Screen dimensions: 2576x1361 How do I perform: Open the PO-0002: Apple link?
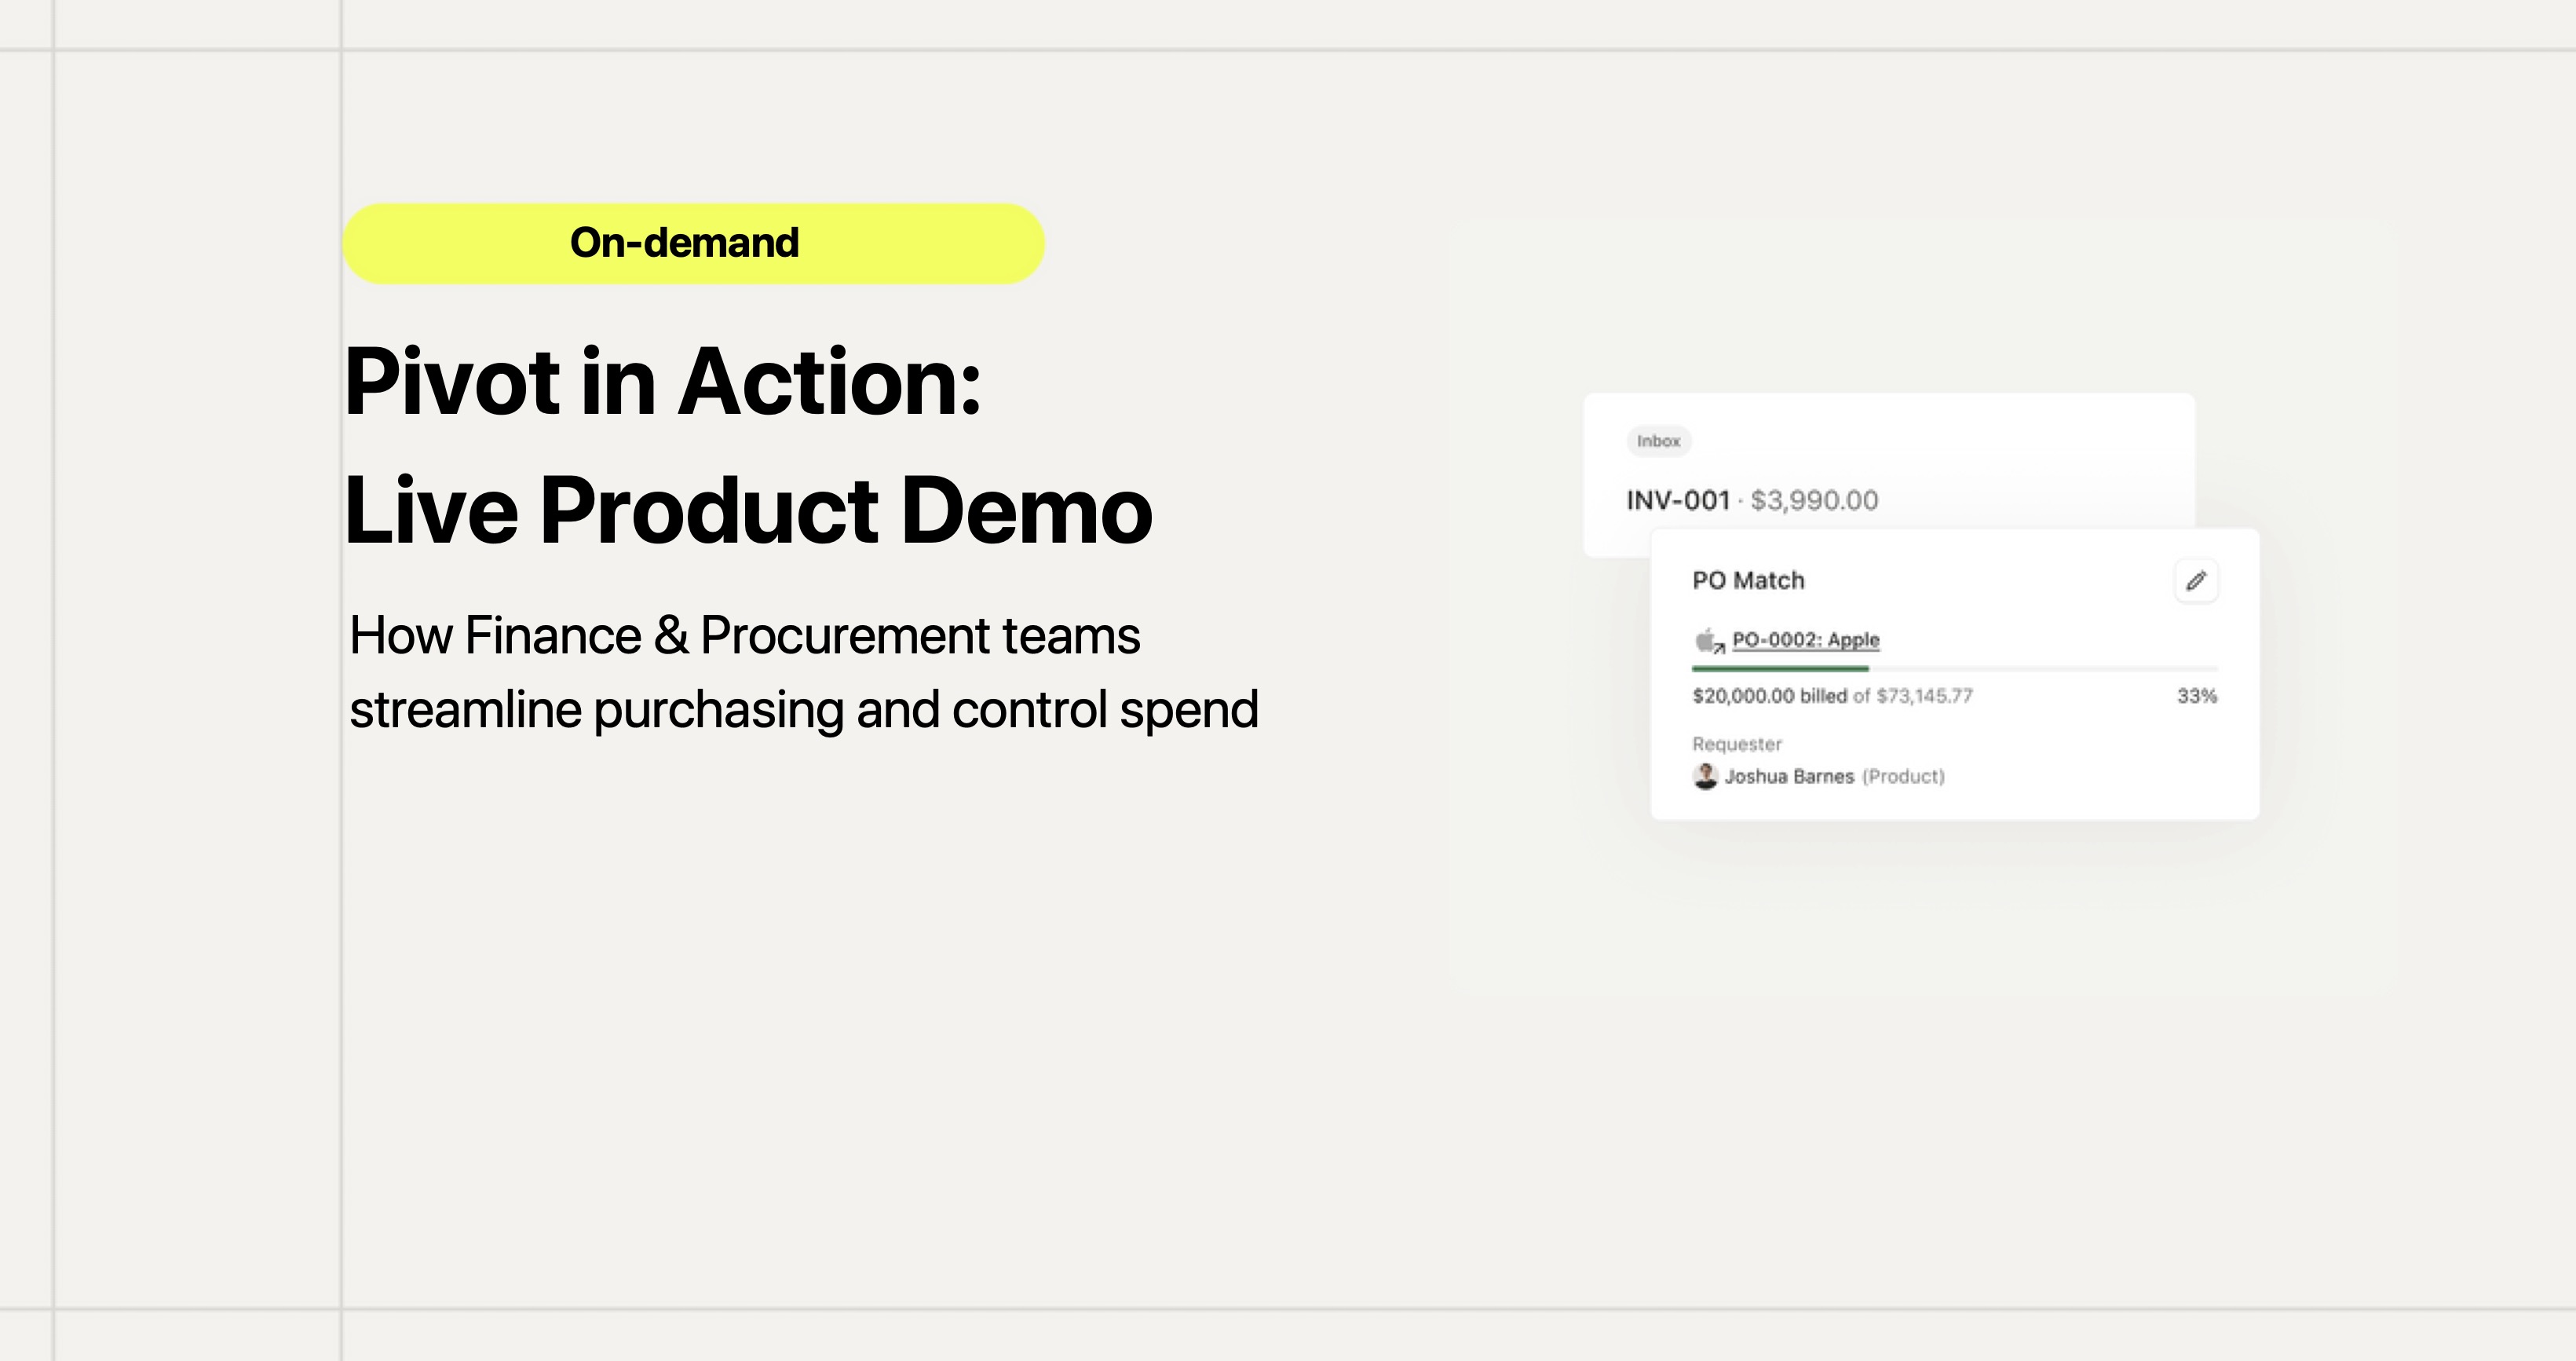click(x=1805, y=640)
